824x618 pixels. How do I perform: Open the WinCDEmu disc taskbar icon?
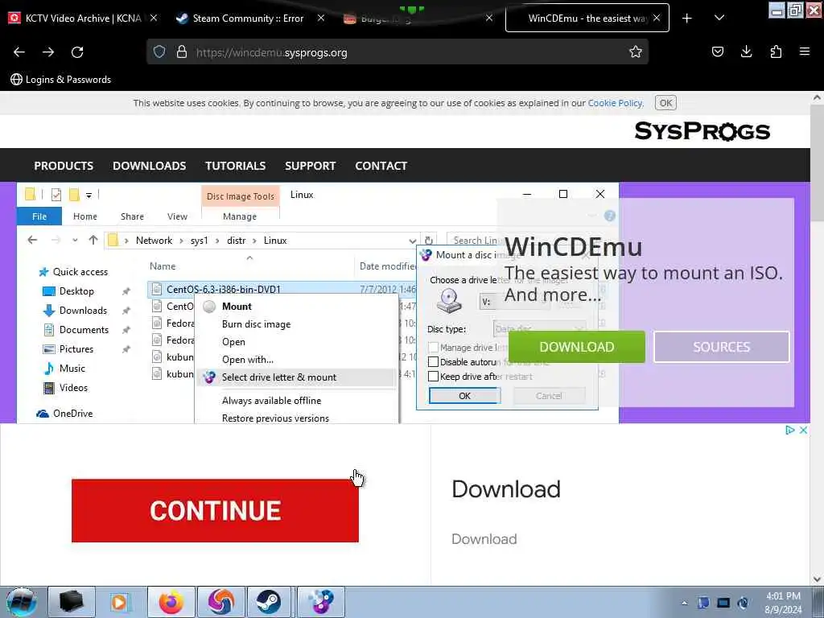pos(320,602)
